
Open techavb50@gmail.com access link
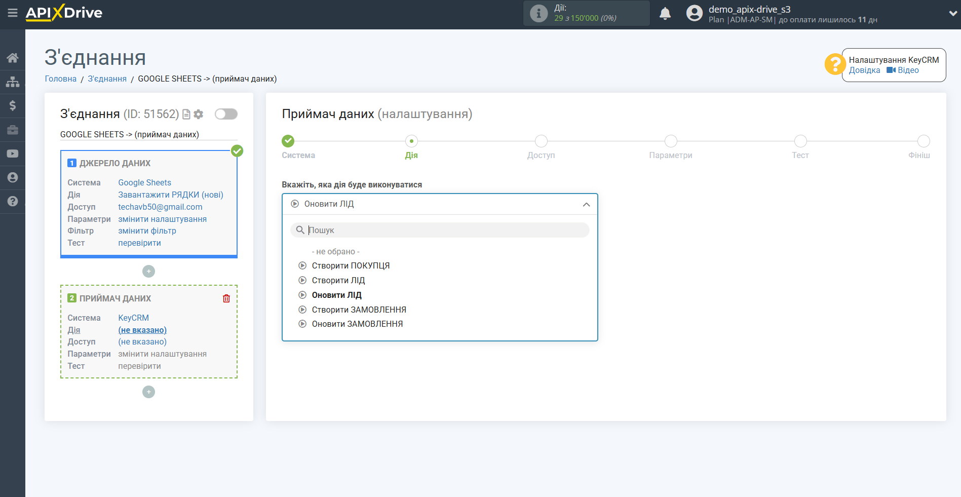click(160, 207)
